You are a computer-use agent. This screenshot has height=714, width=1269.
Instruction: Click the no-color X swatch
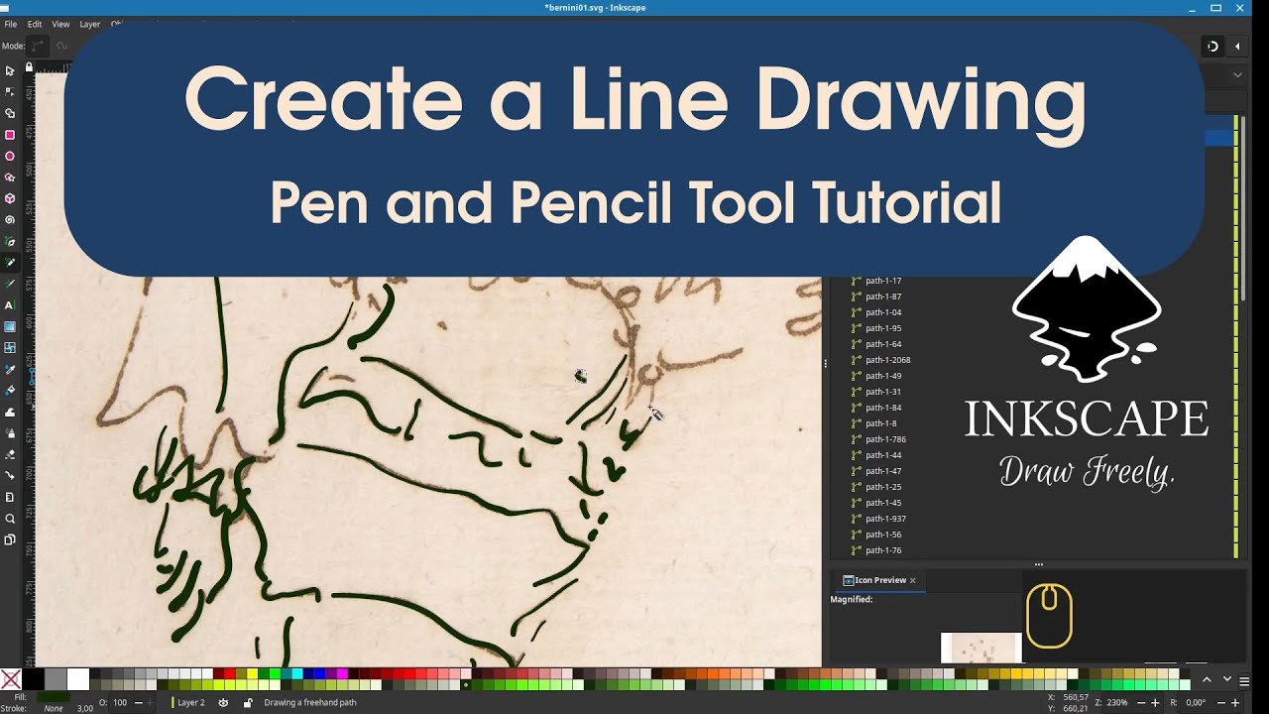(11, 679)
